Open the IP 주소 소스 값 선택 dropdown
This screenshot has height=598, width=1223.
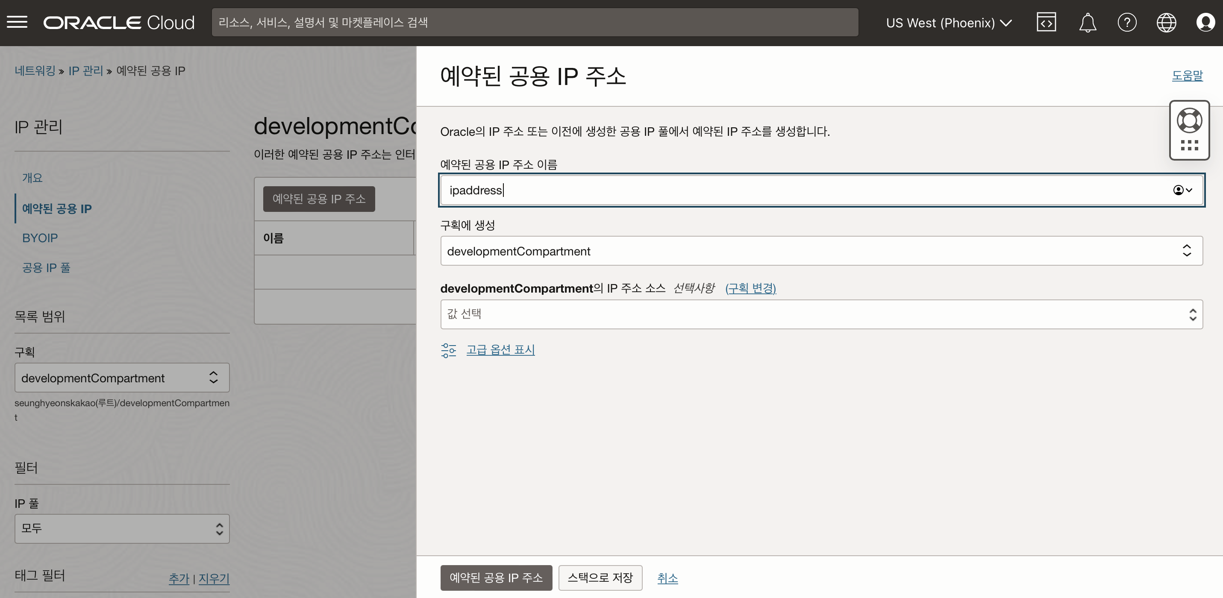[x=821, y=314]
